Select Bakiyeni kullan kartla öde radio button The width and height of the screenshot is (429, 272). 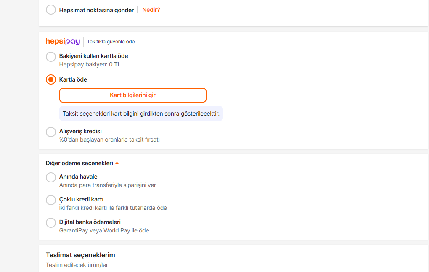(51, 56)
